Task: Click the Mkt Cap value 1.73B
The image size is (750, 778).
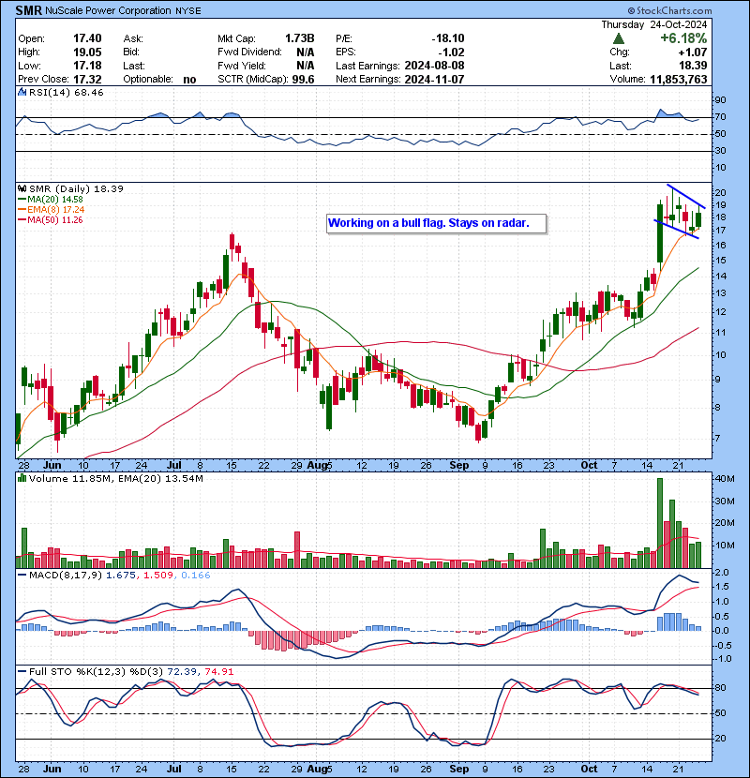Action: (x=300, y=38)
